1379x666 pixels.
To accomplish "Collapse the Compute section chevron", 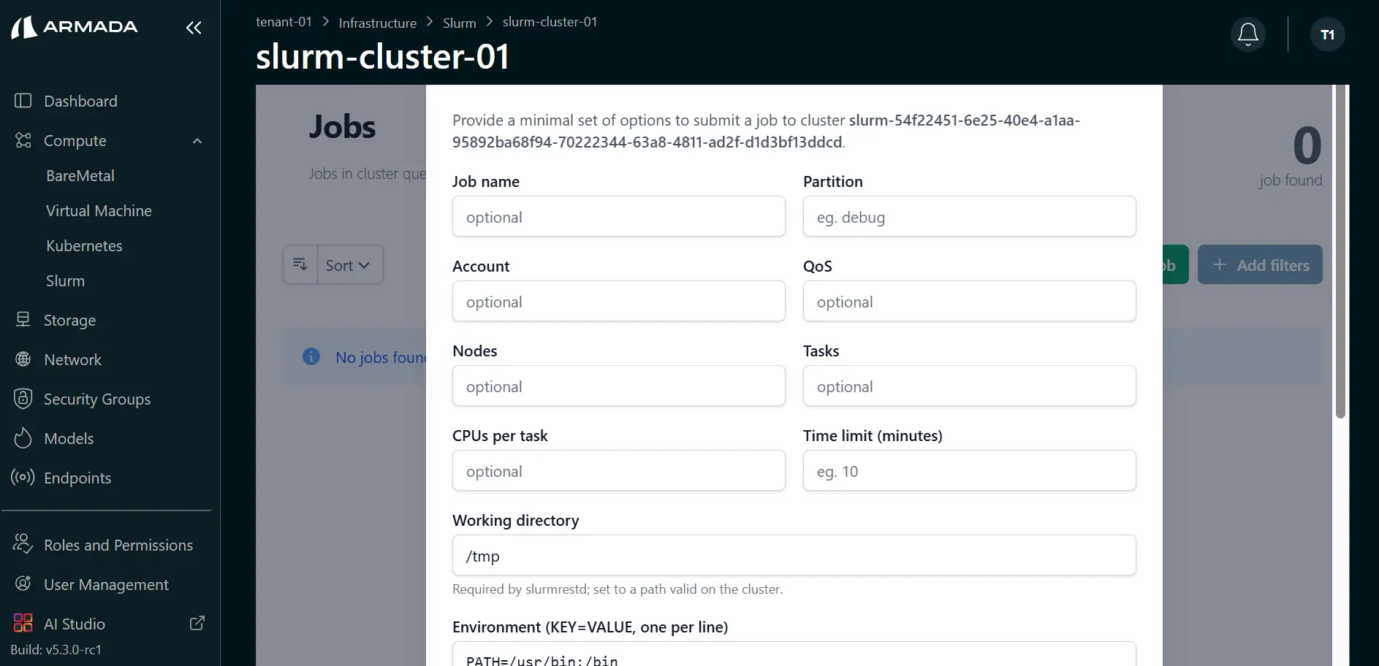I will click(x=197, y=141).
